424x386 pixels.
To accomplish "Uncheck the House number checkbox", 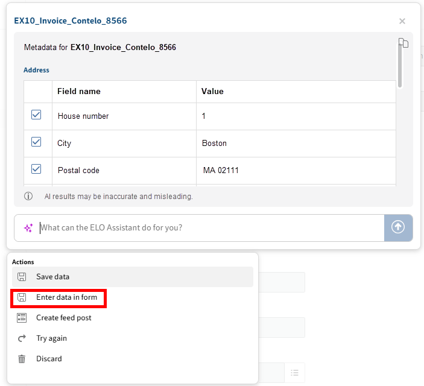I will point(36,115).
